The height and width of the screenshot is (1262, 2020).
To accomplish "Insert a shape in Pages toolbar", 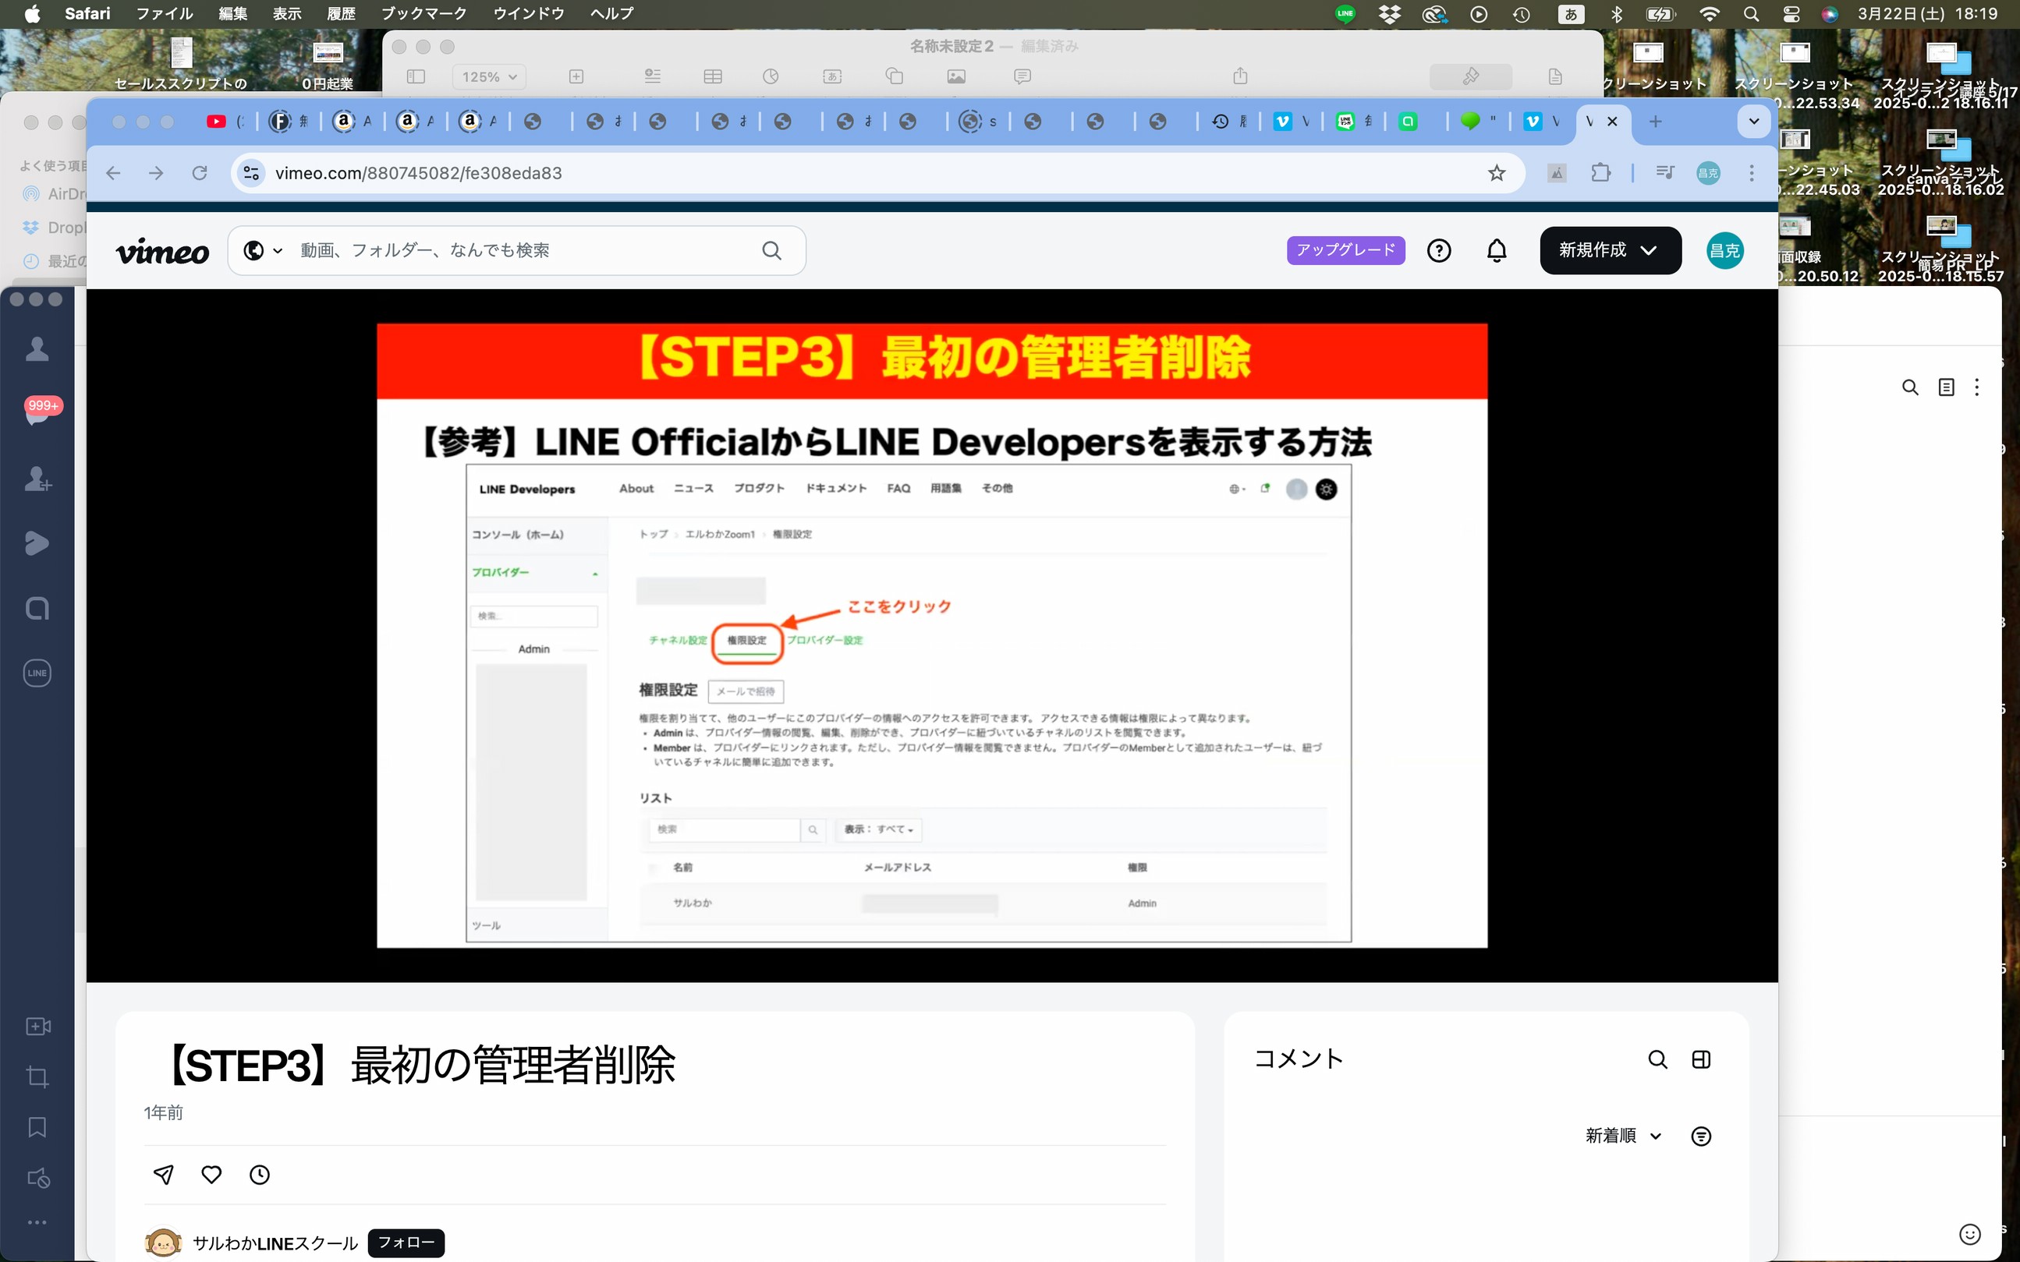I will click(x=895, y=76).
